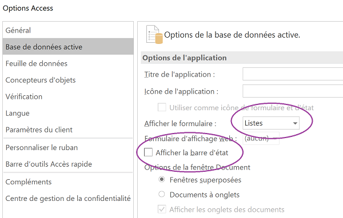The image size is (343, 218).
Task: Click the Options de la fenêtre Document label
Action: tap(197, 167)
